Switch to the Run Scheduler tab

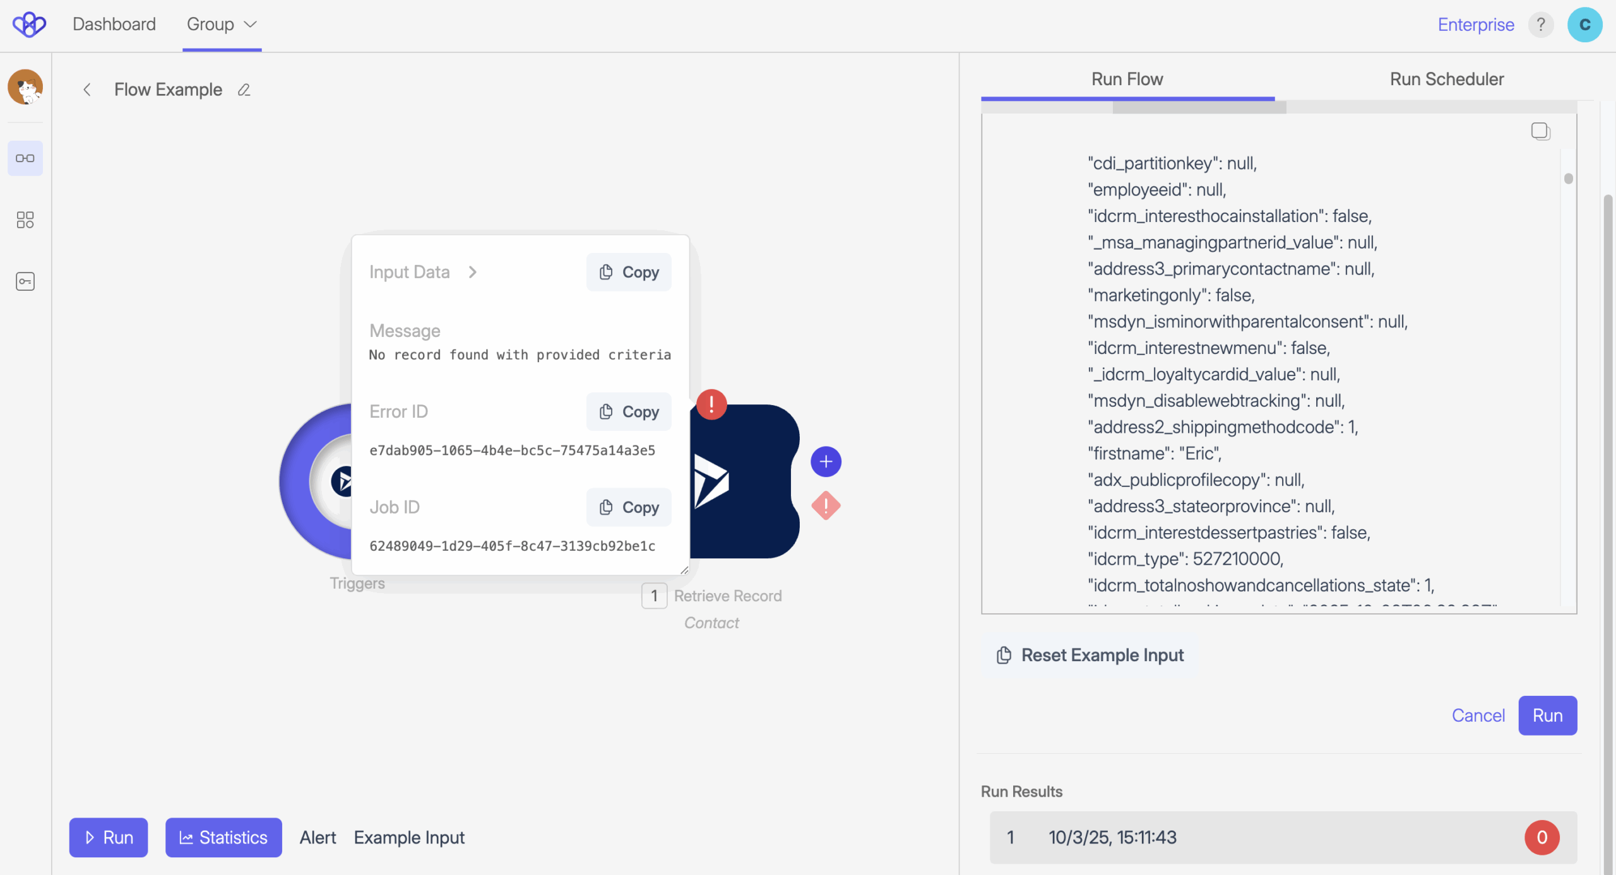coord(1446,79)
